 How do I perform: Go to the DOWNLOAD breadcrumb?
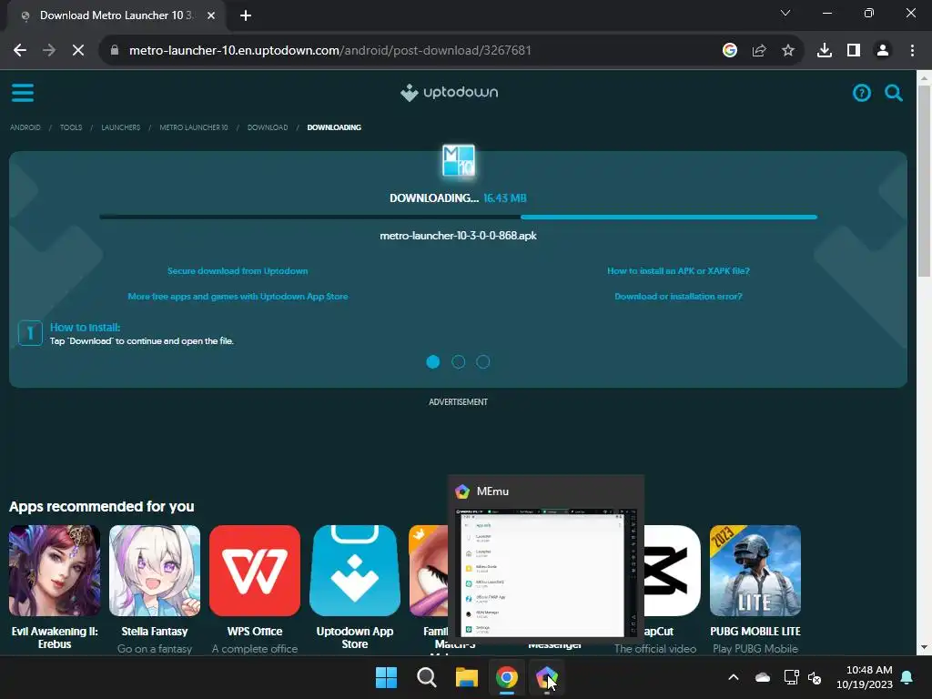coord(268,127)
